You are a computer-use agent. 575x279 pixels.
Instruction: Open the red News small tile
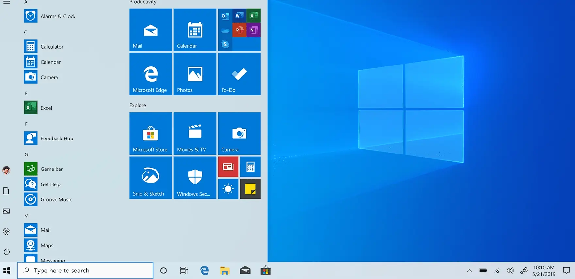[x=228, y=167]
